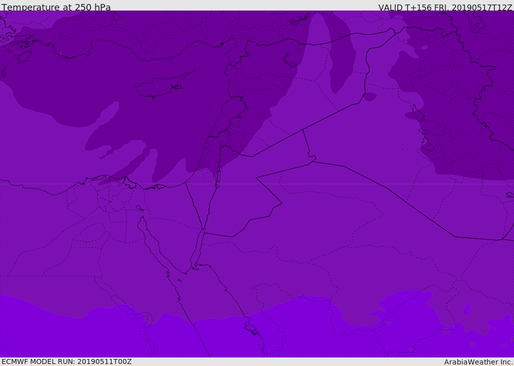Click the island of Cyprus on map
Screen dimensions: 514x366
click(164, 85)
